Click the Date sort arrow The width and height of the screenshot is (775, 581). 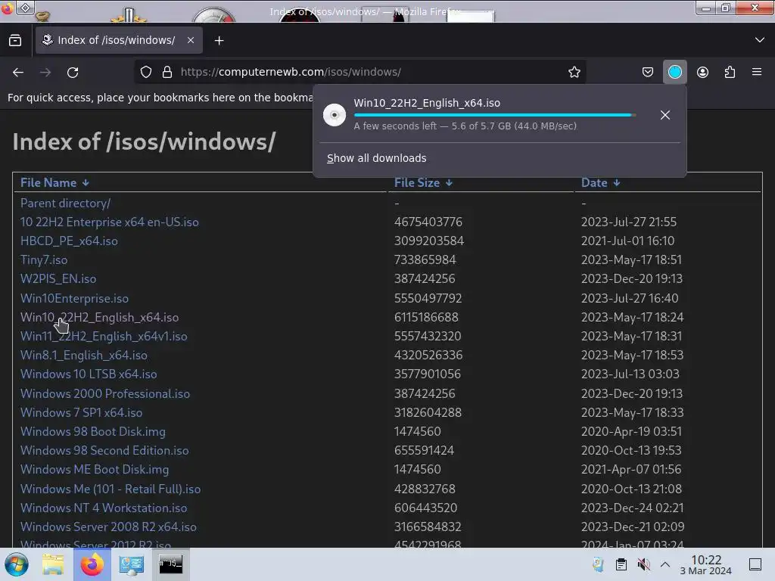[616, 183]
